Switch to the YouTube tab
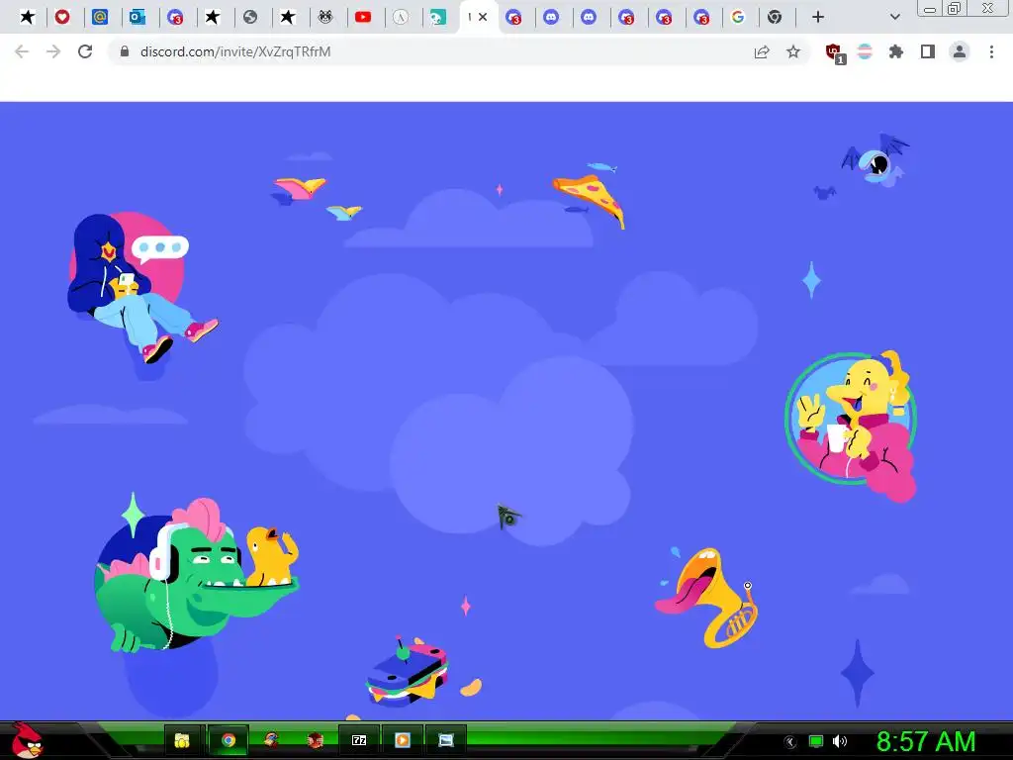The image size is (1013, 760). 363,17
